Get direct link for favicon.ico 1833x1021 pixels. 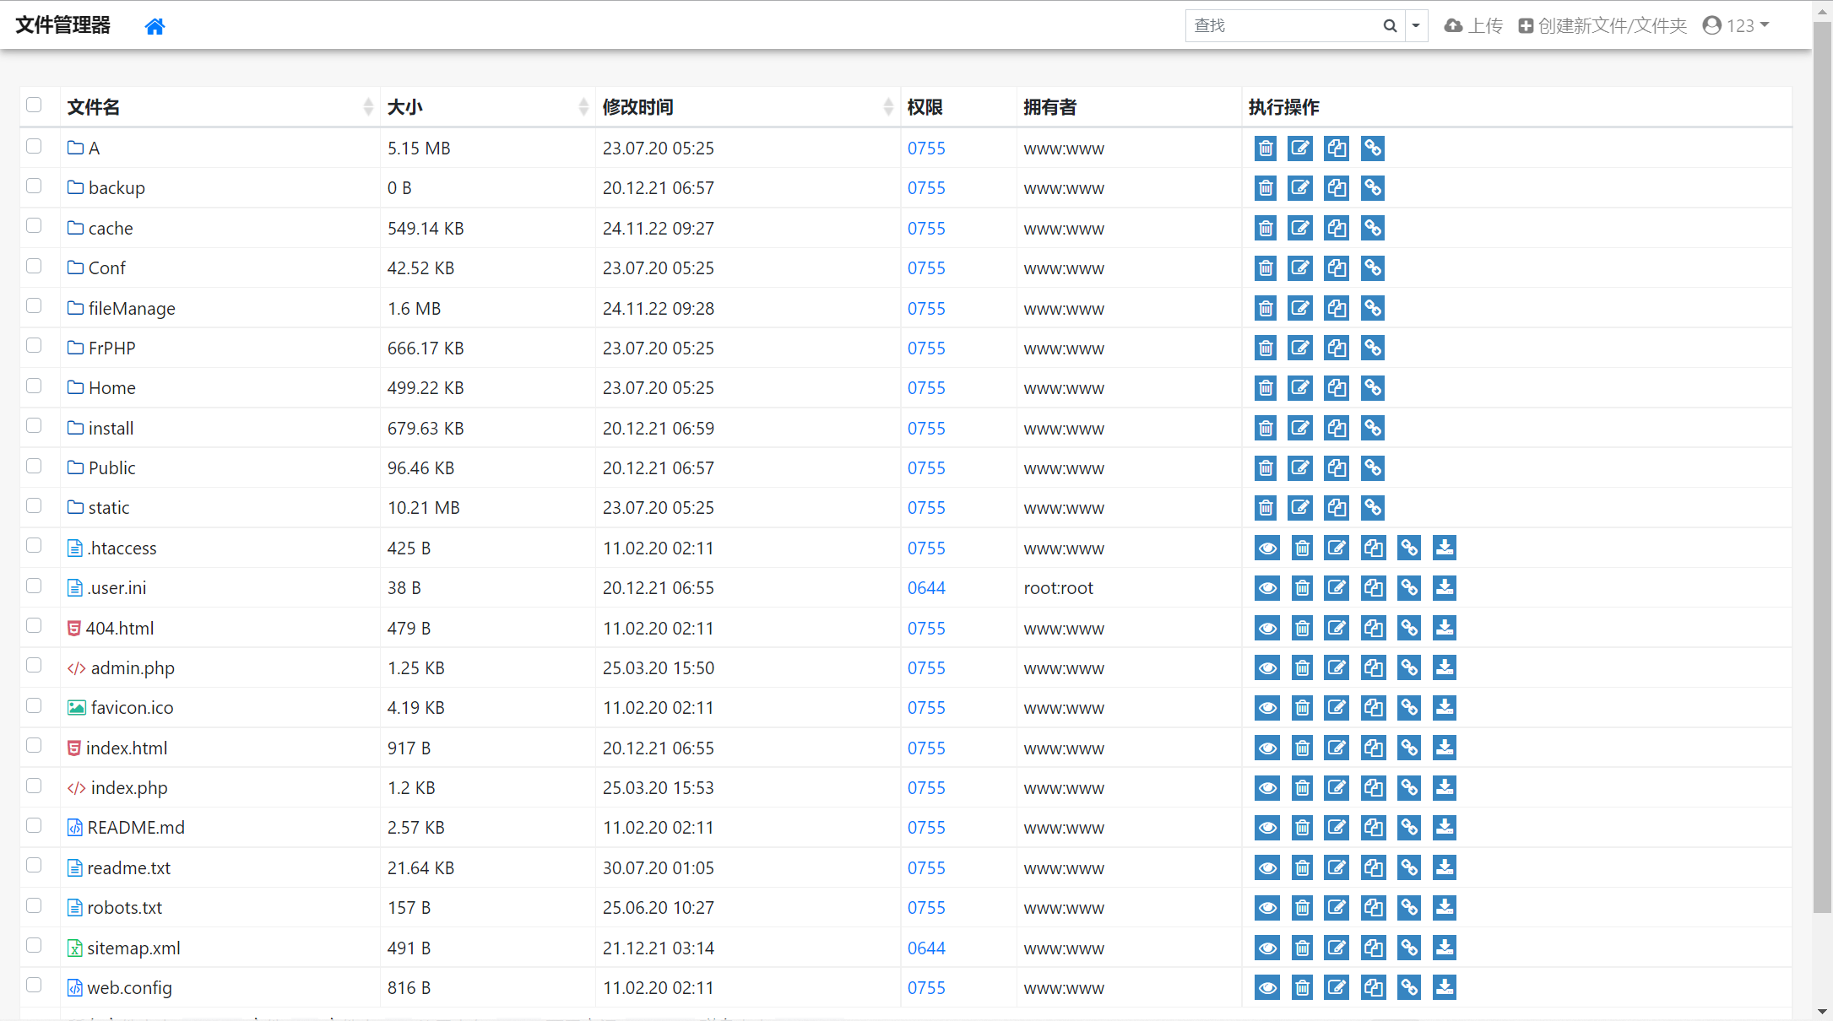1409,708
